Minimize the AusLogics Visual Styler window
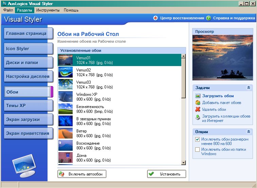The width and height of the screenshot is (257, 188). tap(241, 4)
